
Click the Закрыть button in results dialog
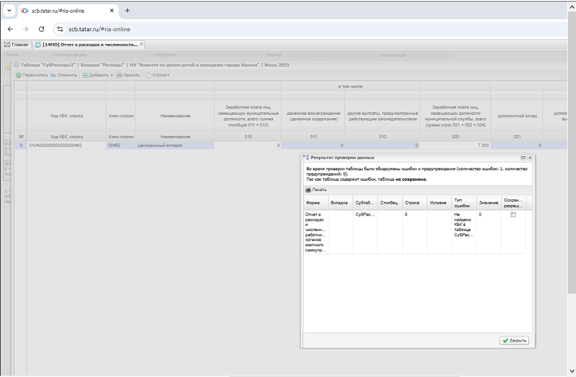point(514,341)
